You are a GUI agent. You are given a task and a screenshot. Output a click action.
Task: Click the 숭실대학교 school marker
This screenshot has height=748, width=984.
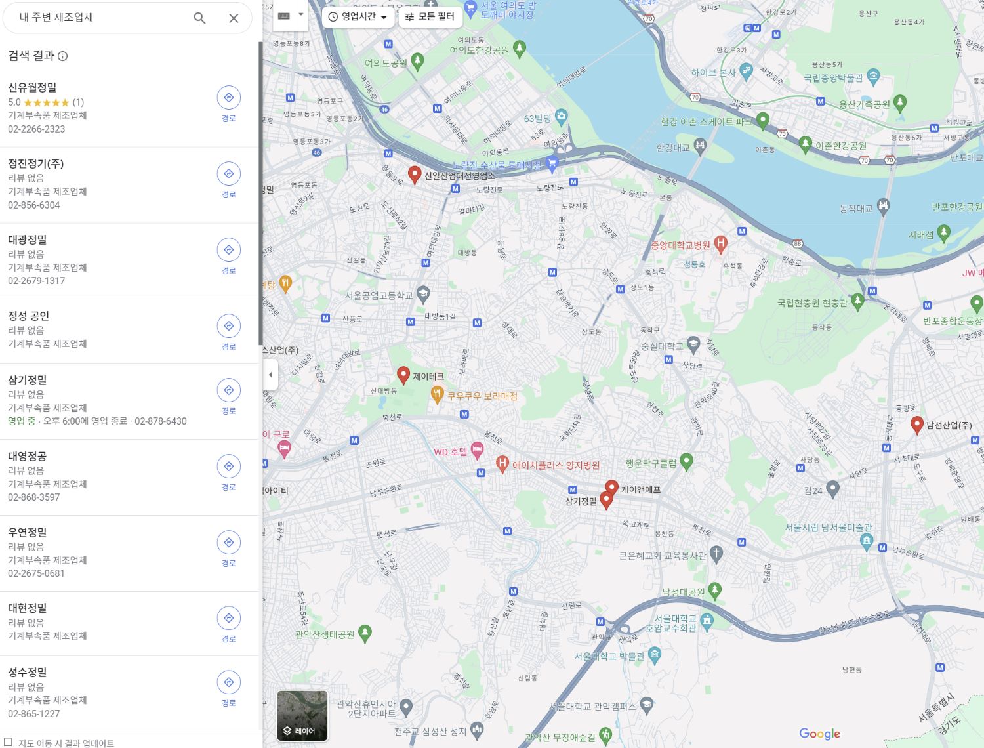pos(693,345)
